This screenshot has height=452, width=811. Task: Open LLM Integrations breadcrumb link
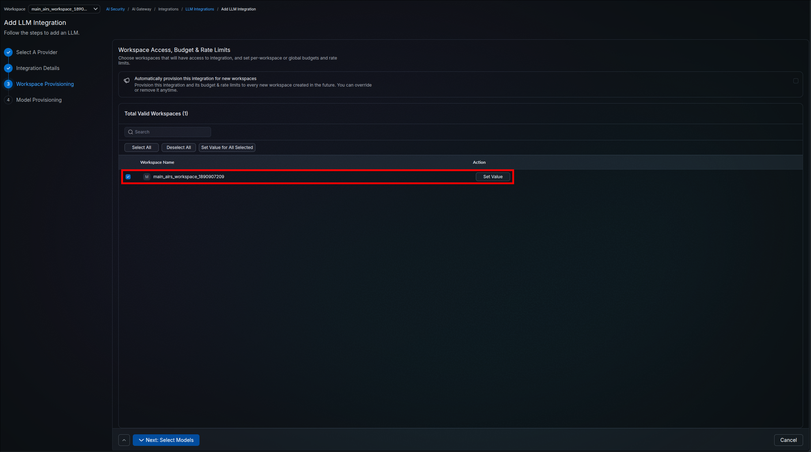[200, 9]
